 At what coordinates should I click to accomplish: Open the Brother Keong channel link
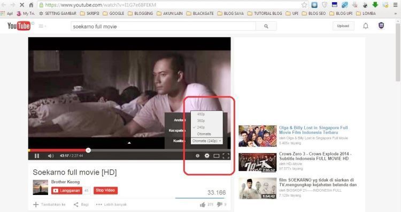click(65, 182)
